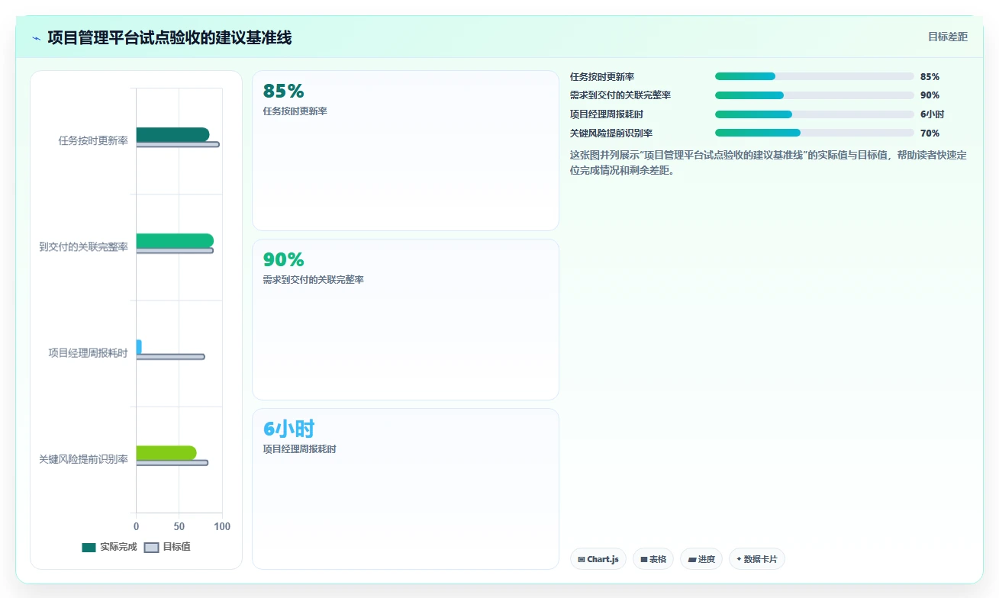Viewport: 999px width, 598px height.
Task: Click the lightning icon beside the dashboard title
Action: (x=36, y=38)
